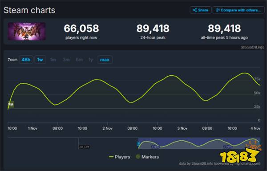Click the highlighted navigator selection area

click(199, 143)
